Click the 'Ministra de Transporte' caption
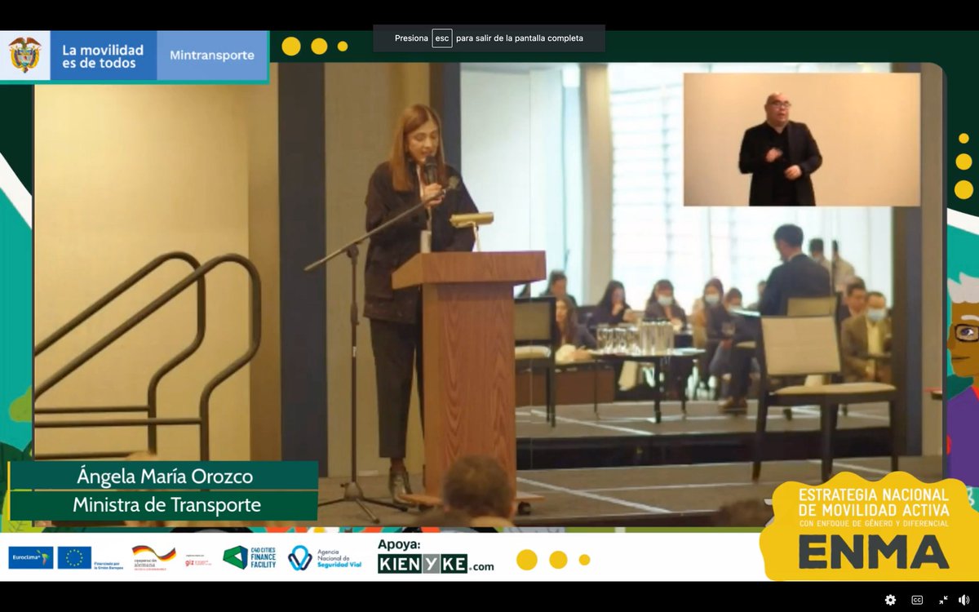This screenshot has width=979, height=612. (x=166, y=505)
